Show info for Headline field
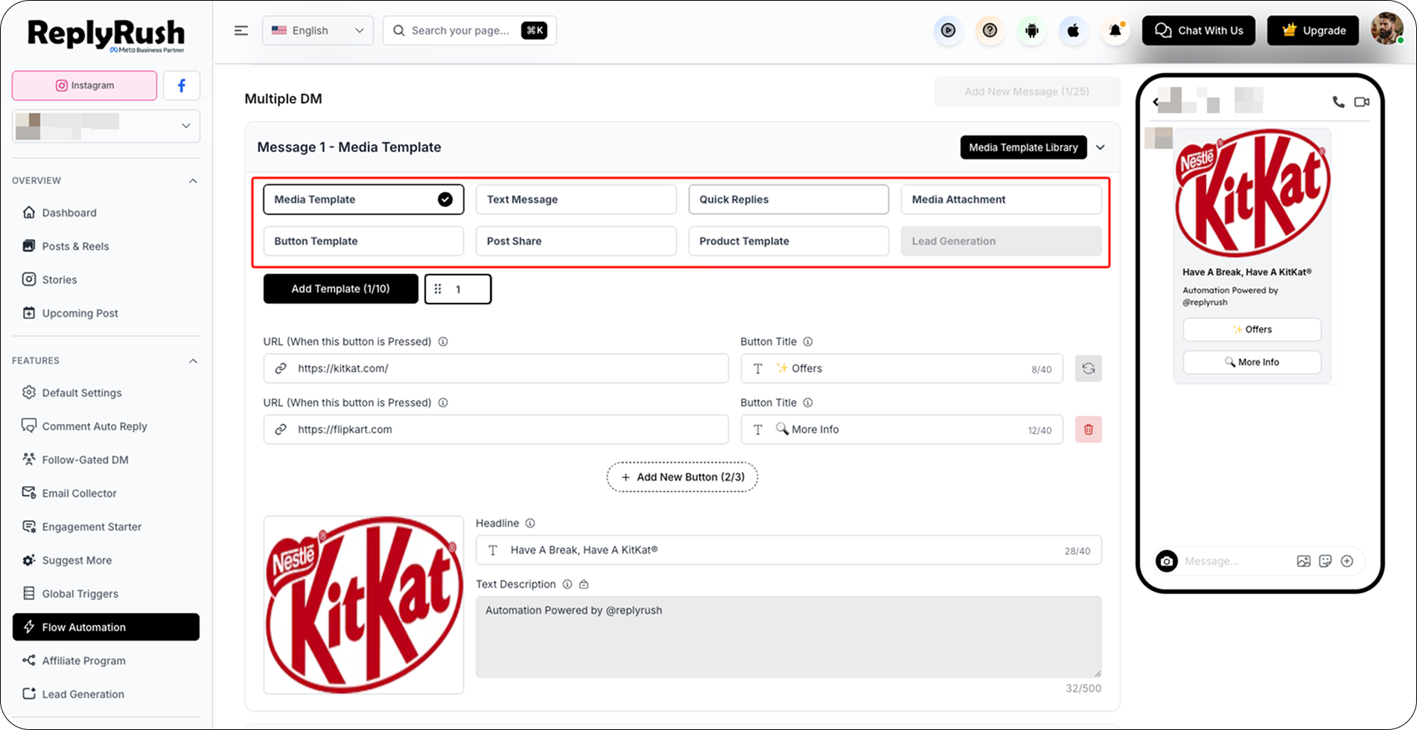Screen dimensions: 1417x730 (530, 523)
